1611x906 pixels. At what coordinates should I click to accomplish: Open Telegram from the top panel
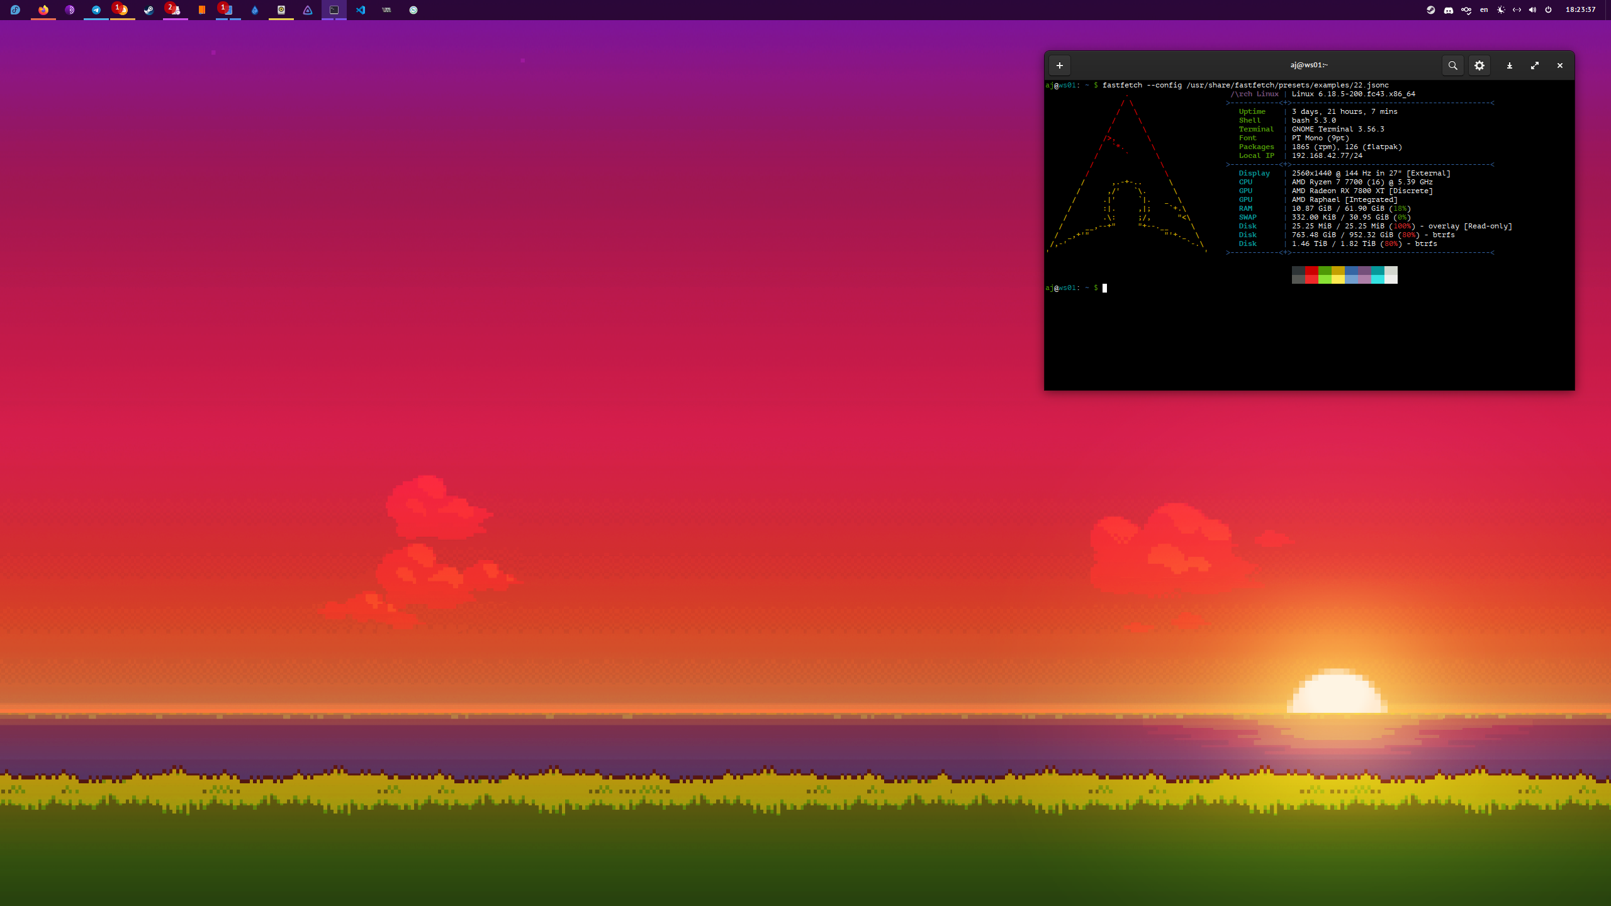tap(96, 10)
